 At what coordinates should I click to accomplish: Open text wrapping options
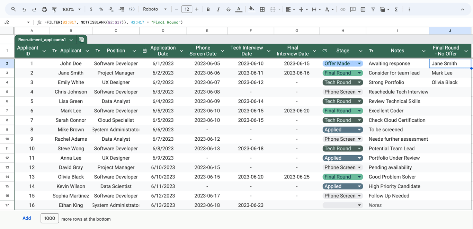pos(316,9)
